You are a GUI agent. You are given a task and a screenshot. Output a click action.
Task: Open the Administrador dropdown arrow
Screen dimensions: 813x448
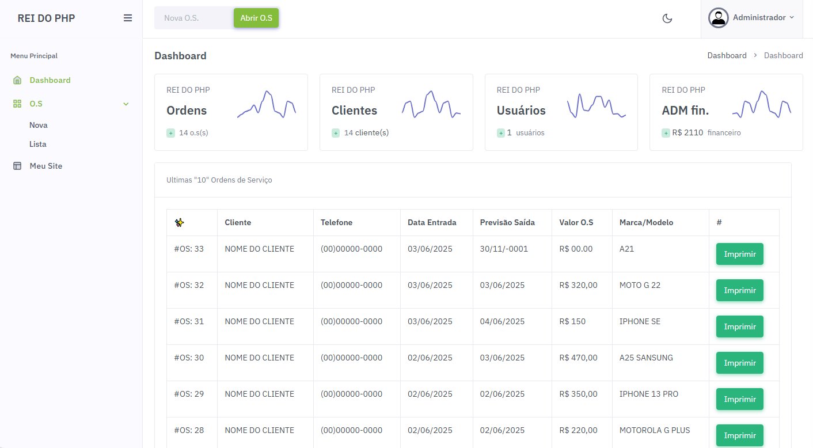tap(792, 18)
